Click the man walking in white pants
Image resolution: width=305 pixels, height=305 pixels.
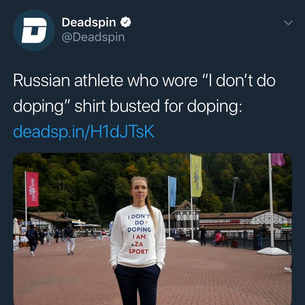coord(69,239)
